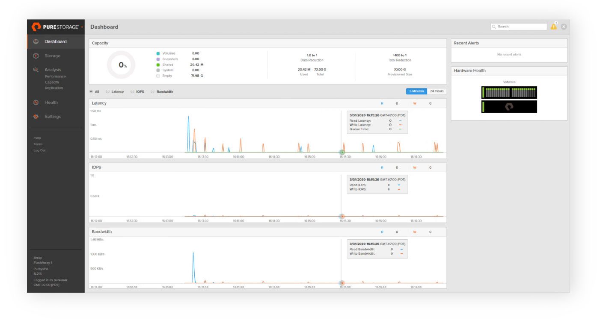
Task: Select the Bandwidth radio button
Action: pos(152,91)
